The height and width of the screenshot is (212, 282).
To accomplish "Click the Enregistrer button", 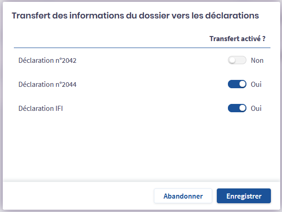I will pos(244,196).
